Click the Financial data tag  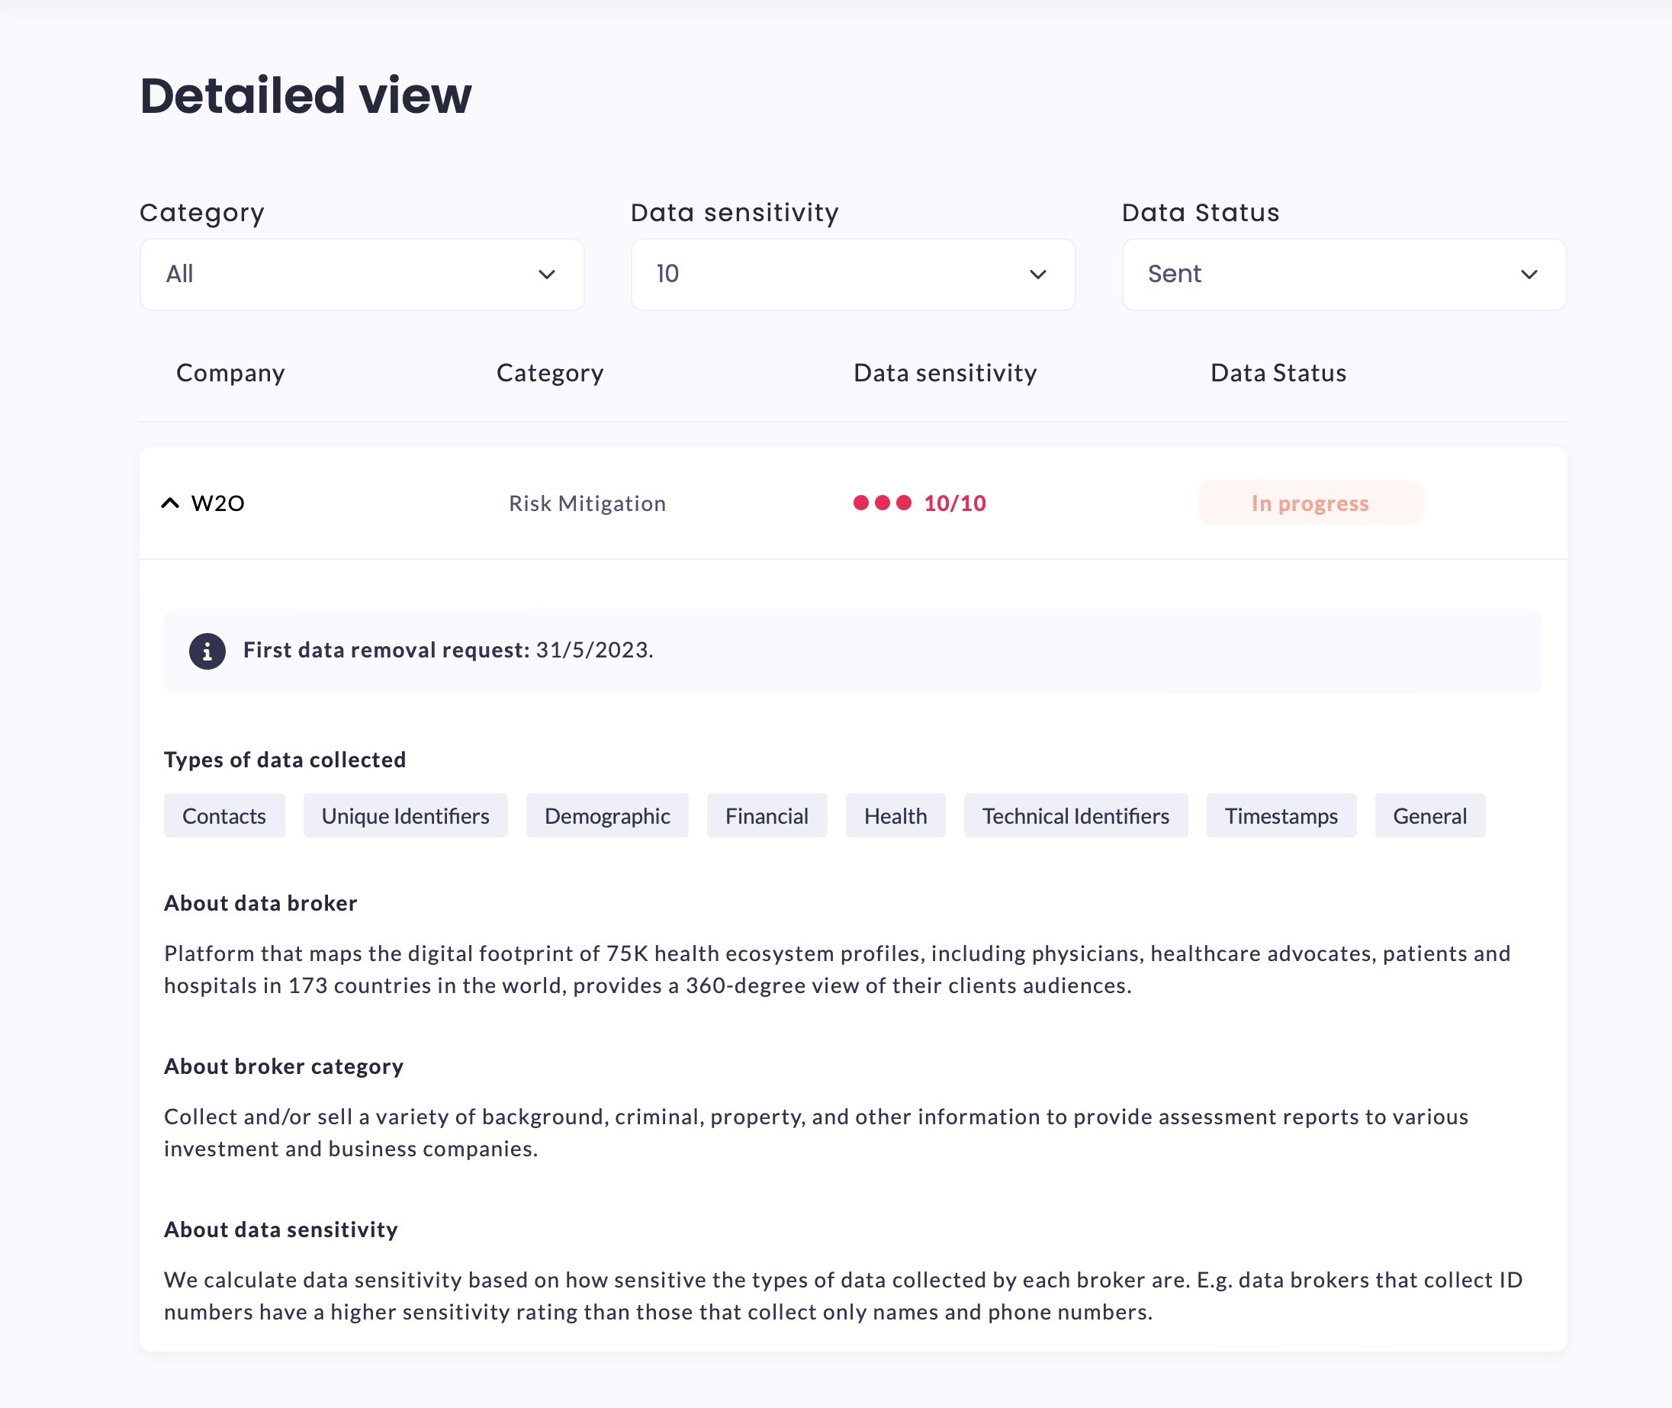coord(766,816)
